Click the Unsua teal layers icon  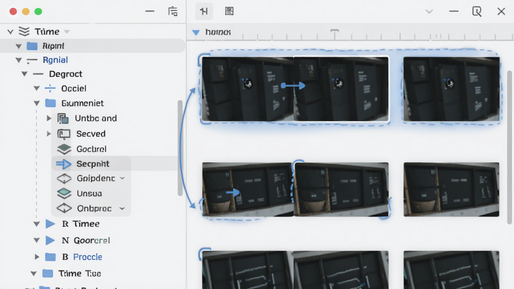pos(64,193)
